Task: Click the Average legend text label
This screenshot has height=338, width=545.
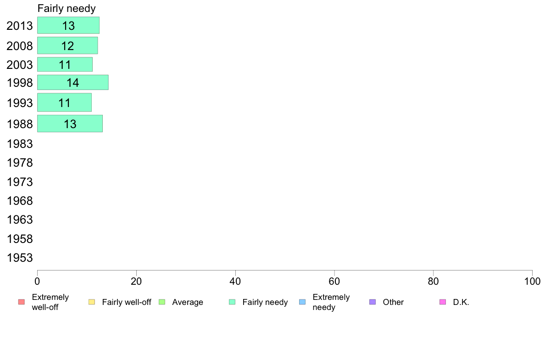Action: (x=188, y=302)
